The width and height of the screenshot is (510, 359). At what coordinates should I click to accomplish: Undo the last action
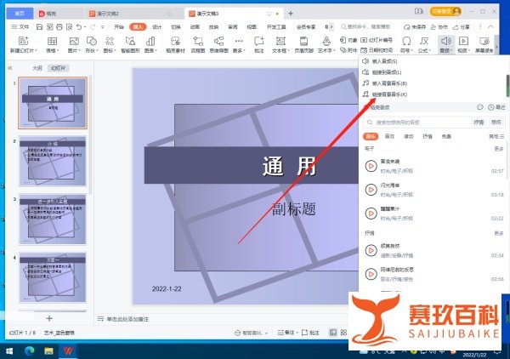79,27
